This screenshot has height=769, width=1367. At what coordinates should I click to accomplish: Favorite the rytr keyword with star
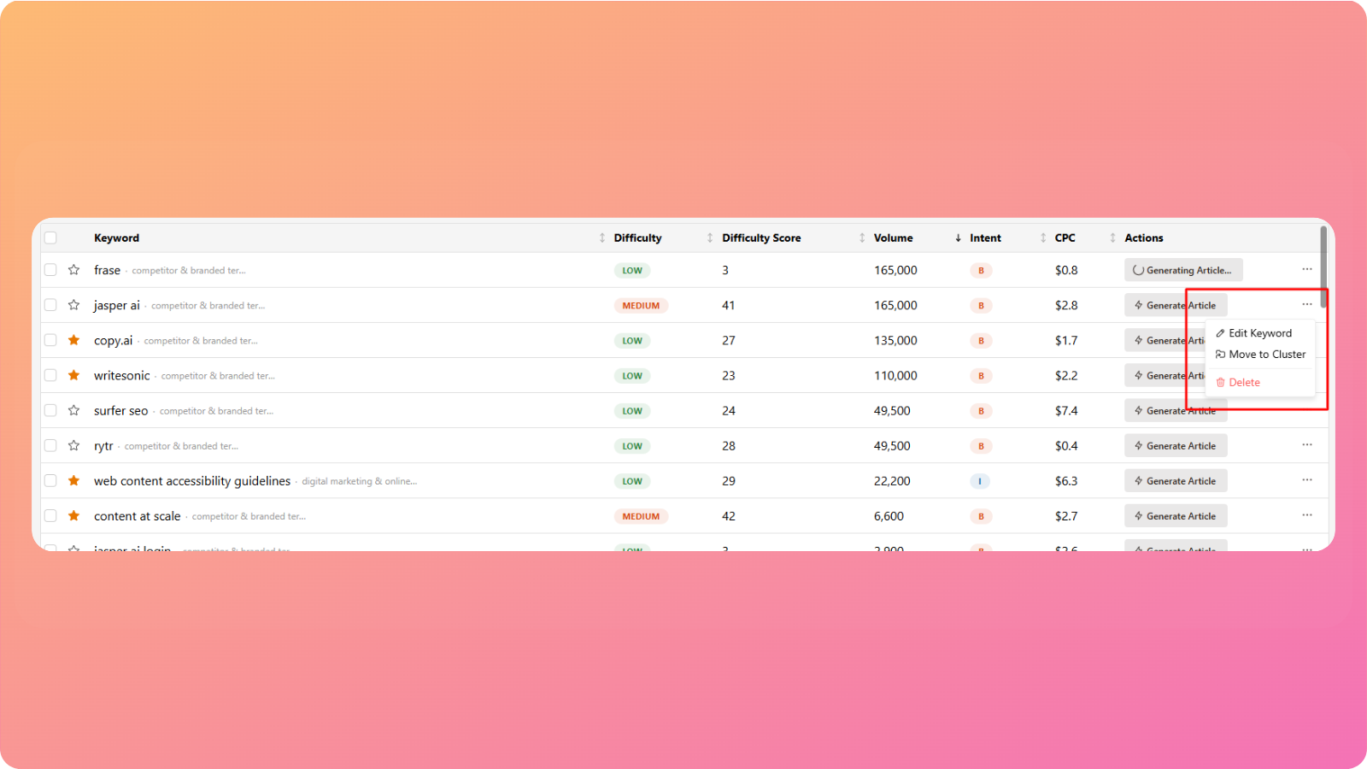coord(74,445)
